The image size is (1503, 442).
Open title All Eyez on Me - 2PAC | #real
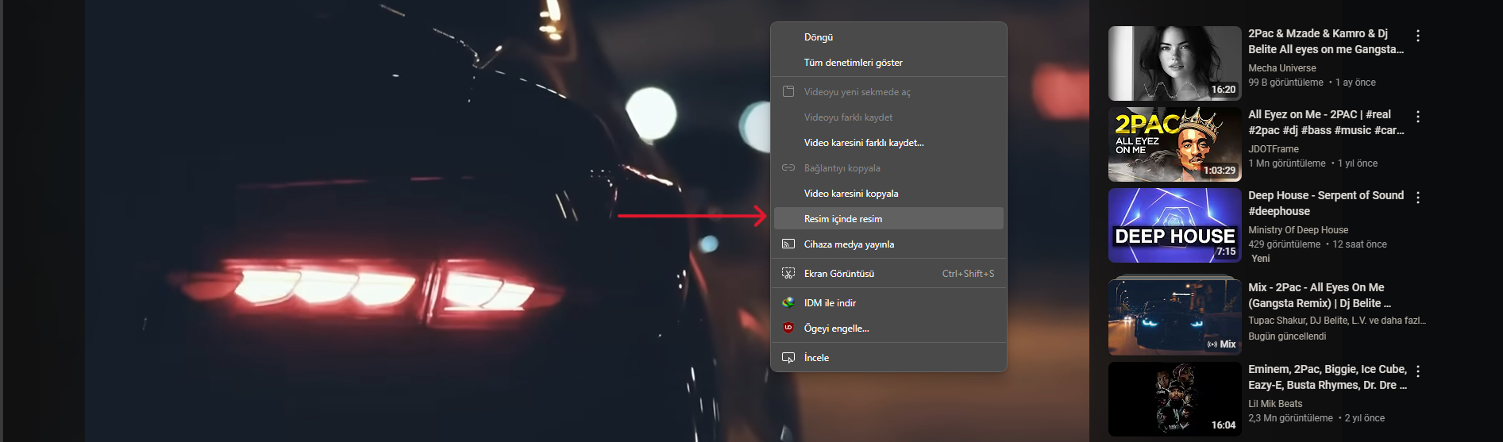(1326, 122)
